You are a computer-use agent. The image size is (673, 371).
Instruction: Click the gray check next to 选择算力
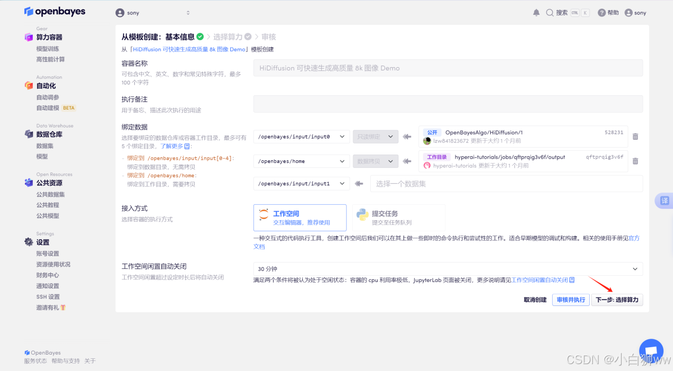click(248, 37)
